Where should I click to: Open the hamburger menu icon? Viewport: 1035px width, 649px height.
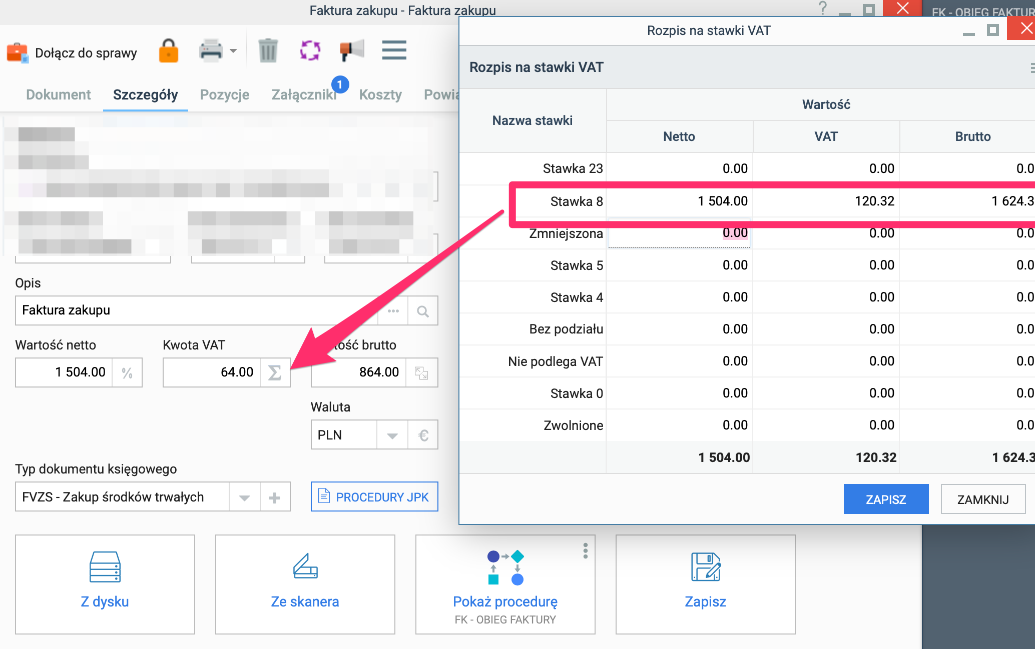[x=394, y=50]
